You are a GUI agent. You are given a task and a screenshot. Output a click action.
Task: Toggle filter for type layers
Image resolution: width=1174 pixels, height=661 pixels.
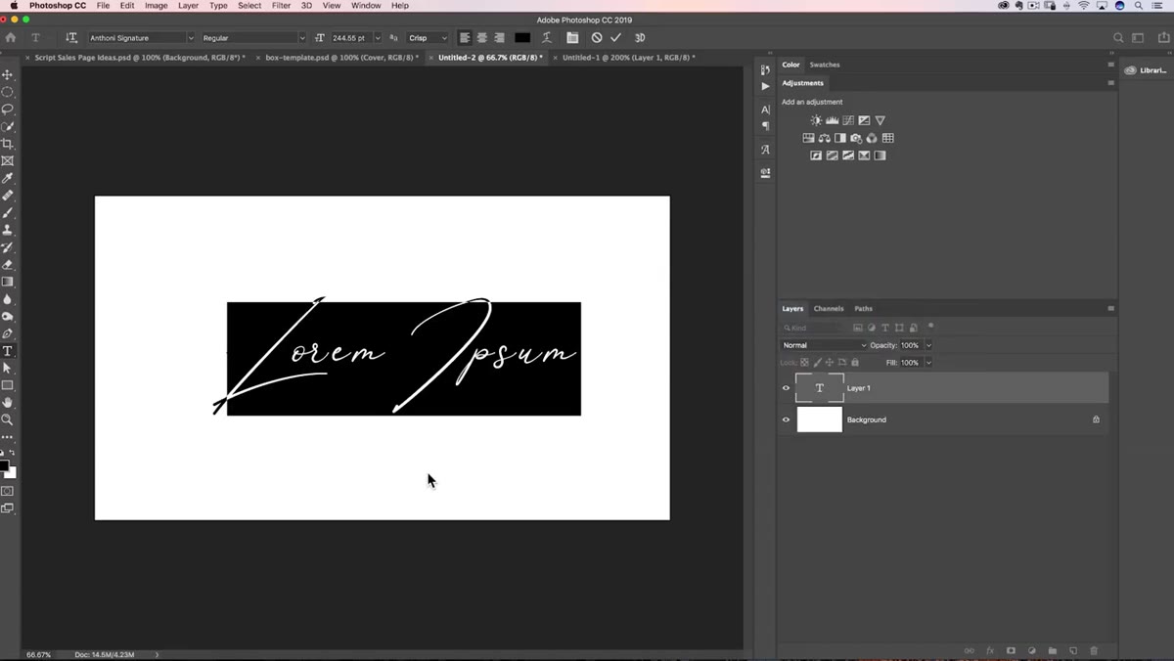885,328
